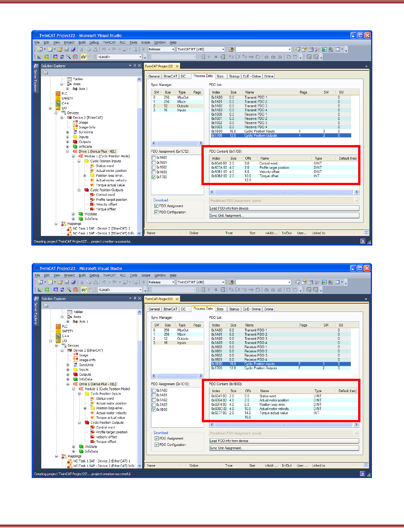This screenshot has height=528, width=404.
Task: Open the Build menu in 0x1B00 PDO window
Action: tap(82, 275)
